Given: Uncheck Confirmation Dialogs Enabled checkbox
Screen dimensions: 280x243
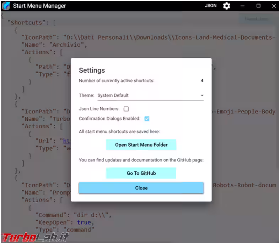Looking at the screenshot, I should click(147, 119).
